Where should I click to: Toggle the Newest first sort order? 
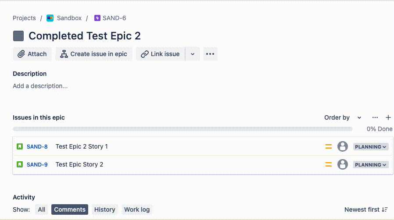tap(366, 209)
